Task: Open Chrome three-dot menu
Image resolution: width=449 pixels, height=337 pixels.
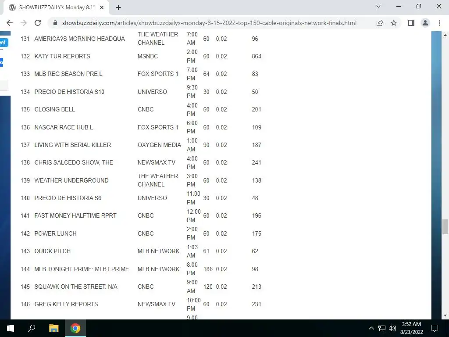Action: coord(439,23)
